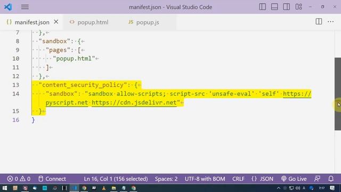Place cursor on "popup.html" string line 10
341x192 pixels.
[x=74, y=59]
